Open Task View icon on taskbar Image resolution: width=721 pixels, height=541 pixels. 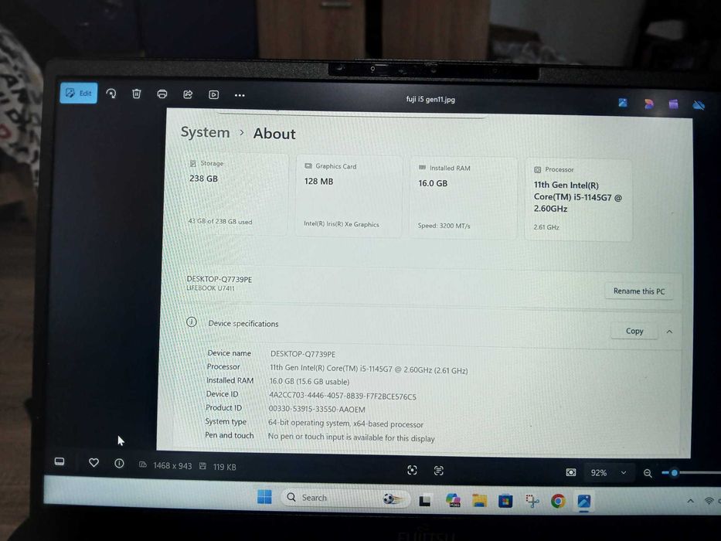coord(425,500)
